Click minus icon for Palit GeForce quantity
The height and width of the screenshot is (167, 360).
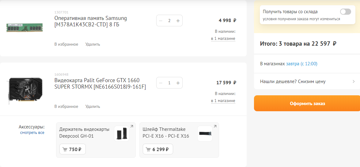pos(161,83)
